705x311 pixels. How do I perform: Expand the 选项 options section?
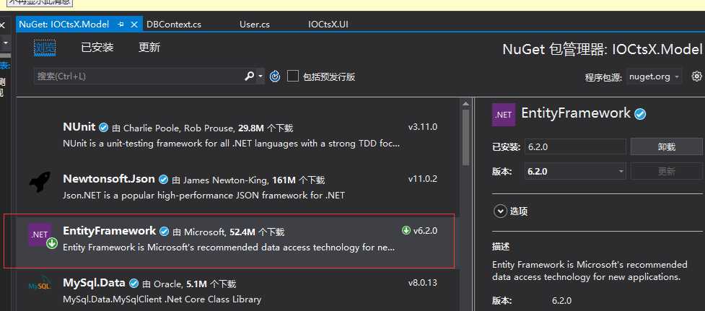(500, 211)
